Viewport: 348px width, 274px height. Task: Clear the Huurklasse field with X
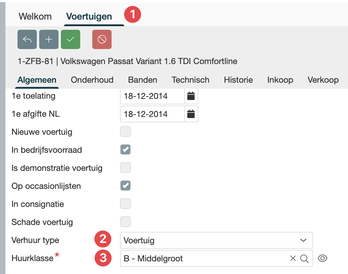[x=293, y=258]
